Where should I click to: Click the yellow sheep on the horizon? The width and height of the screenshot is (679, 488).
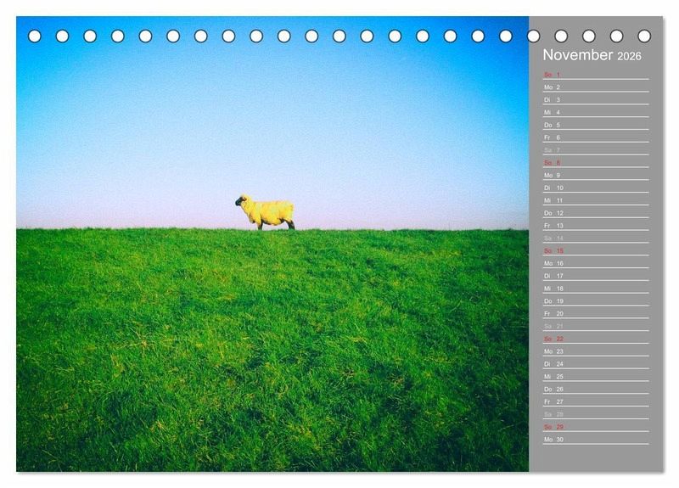[266, 212]
